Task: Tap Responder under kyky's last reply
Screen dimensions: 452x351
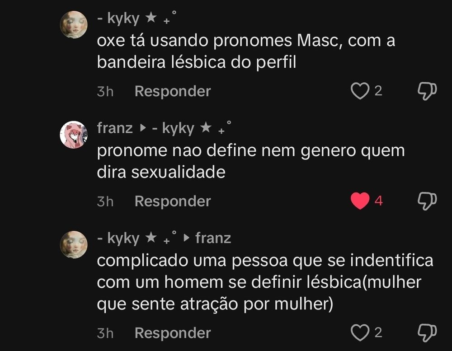Action: pyautogui.click(x=173, y=333)
